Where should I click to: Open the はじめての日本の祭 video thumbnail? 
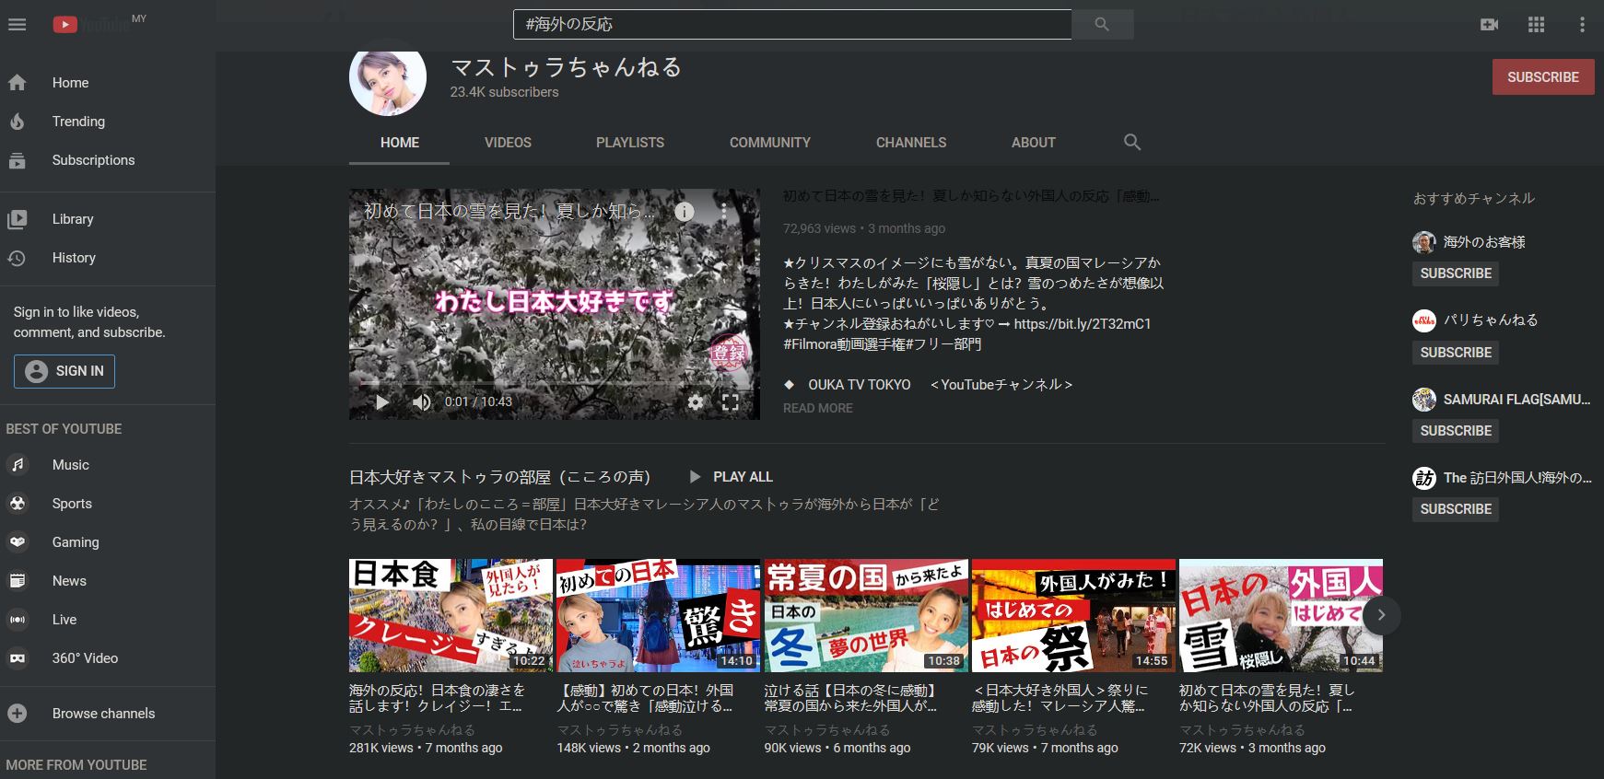pyautogui.click(x=1073, y=615)
